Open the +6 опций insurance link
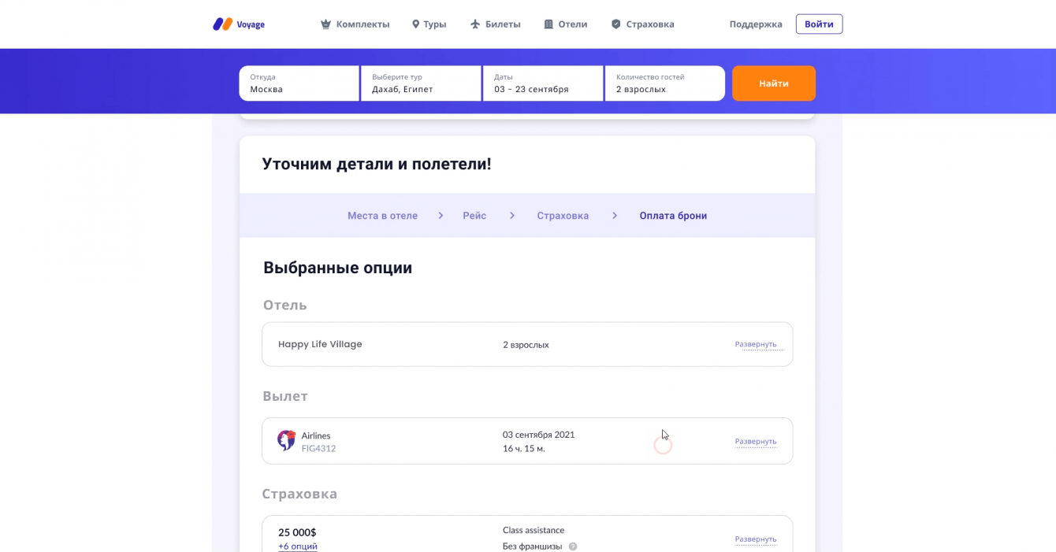The height and width of the screenshot is (552, 1056). [x=298, y=546]
